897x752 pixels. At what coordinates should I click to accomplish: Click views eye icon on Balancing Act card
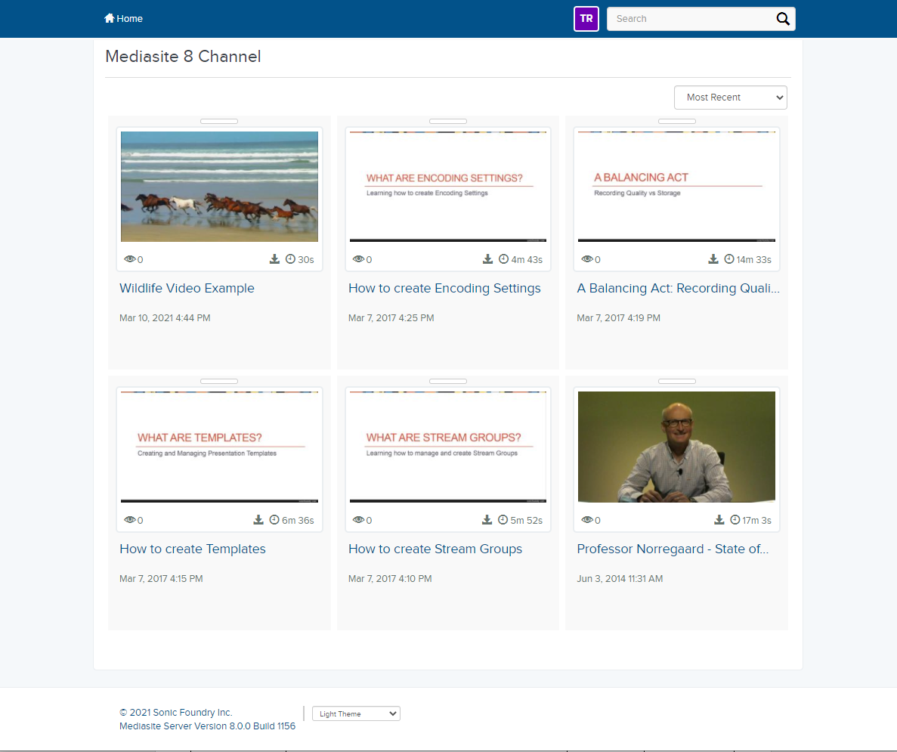click(x=587, y=259)
